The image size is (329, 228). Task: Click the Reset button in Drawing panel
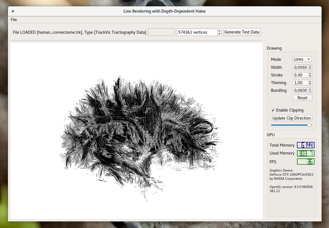[x=302, y=98]
